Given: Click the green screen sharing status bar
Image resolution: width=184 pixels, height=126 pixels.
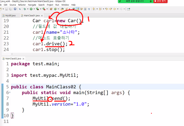Looking at the screenshot, I should click(135, 1).
